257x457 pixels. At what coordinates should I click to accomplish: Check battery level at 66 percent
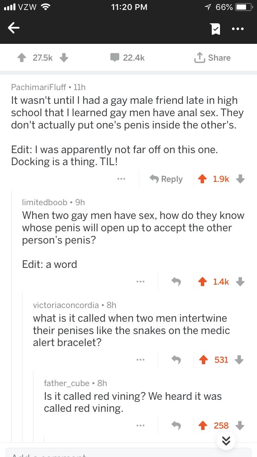click(x=223, y=7)
